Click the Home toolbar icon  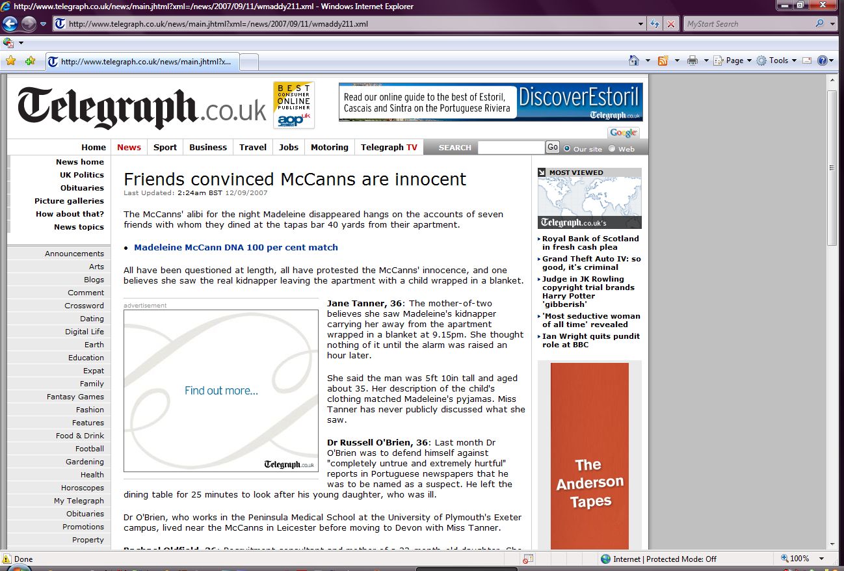(634, 60)
